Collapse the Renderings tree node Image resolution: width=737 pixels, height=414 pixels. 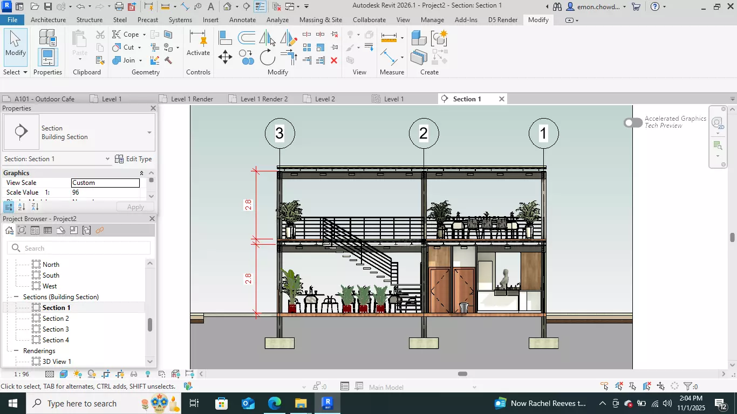click(x=17, y=351)
